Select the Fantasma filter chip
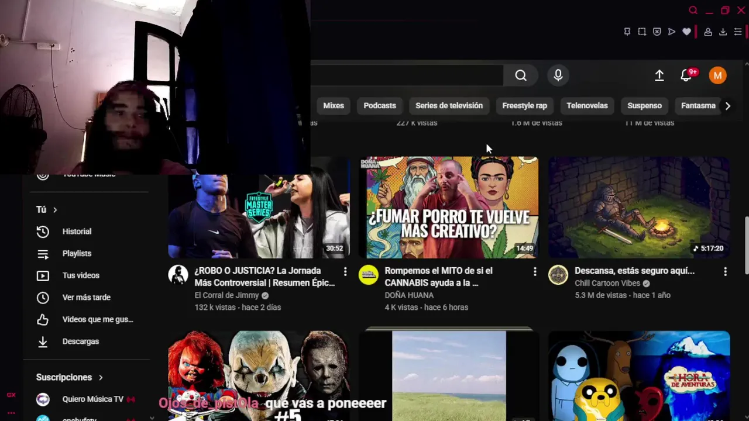The image size is (749, 421). coord(698,106)
